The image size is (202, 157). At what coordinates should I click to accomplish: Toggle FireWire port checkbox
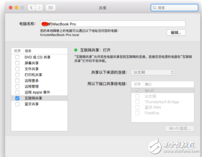(x=137, y=113)
